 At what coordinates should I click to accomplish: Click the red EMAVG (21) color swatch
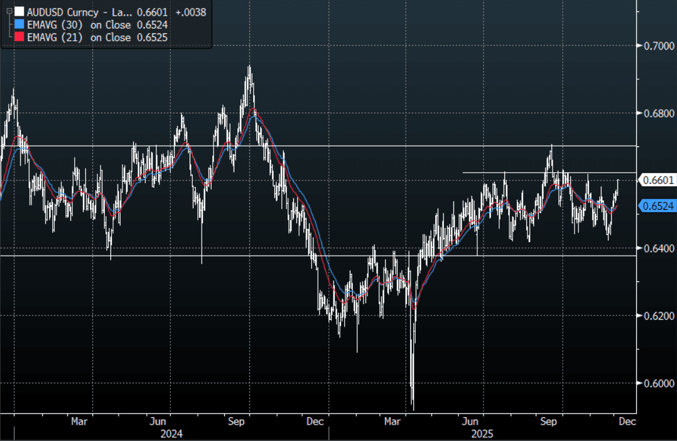click(x=19, y=38)
